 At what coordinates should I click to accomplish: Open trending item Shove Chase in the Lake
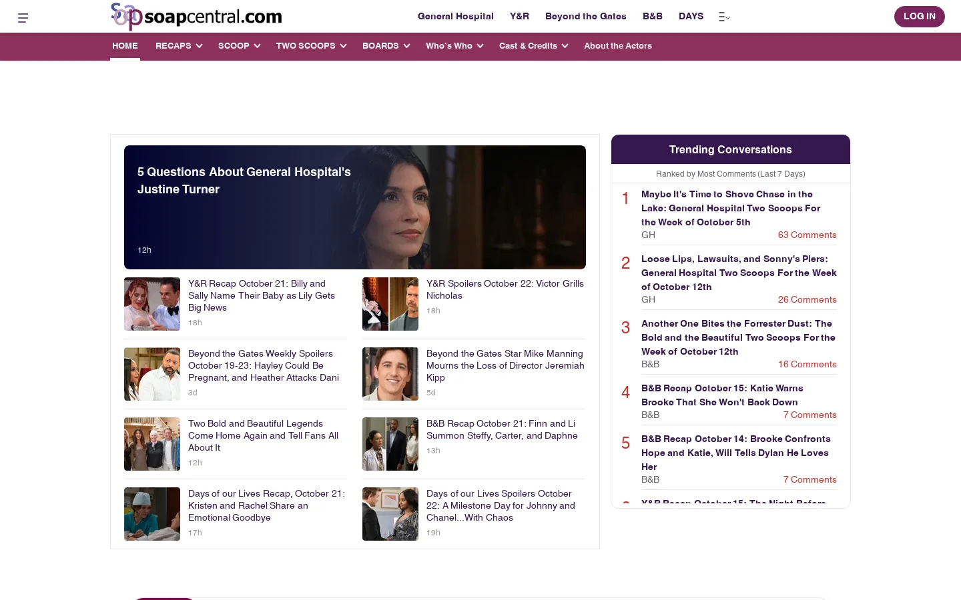731,208
